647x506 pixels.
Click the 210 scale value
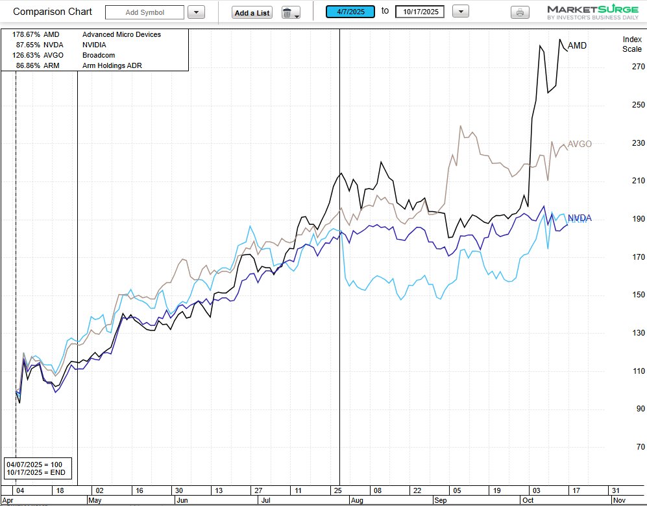639,181
